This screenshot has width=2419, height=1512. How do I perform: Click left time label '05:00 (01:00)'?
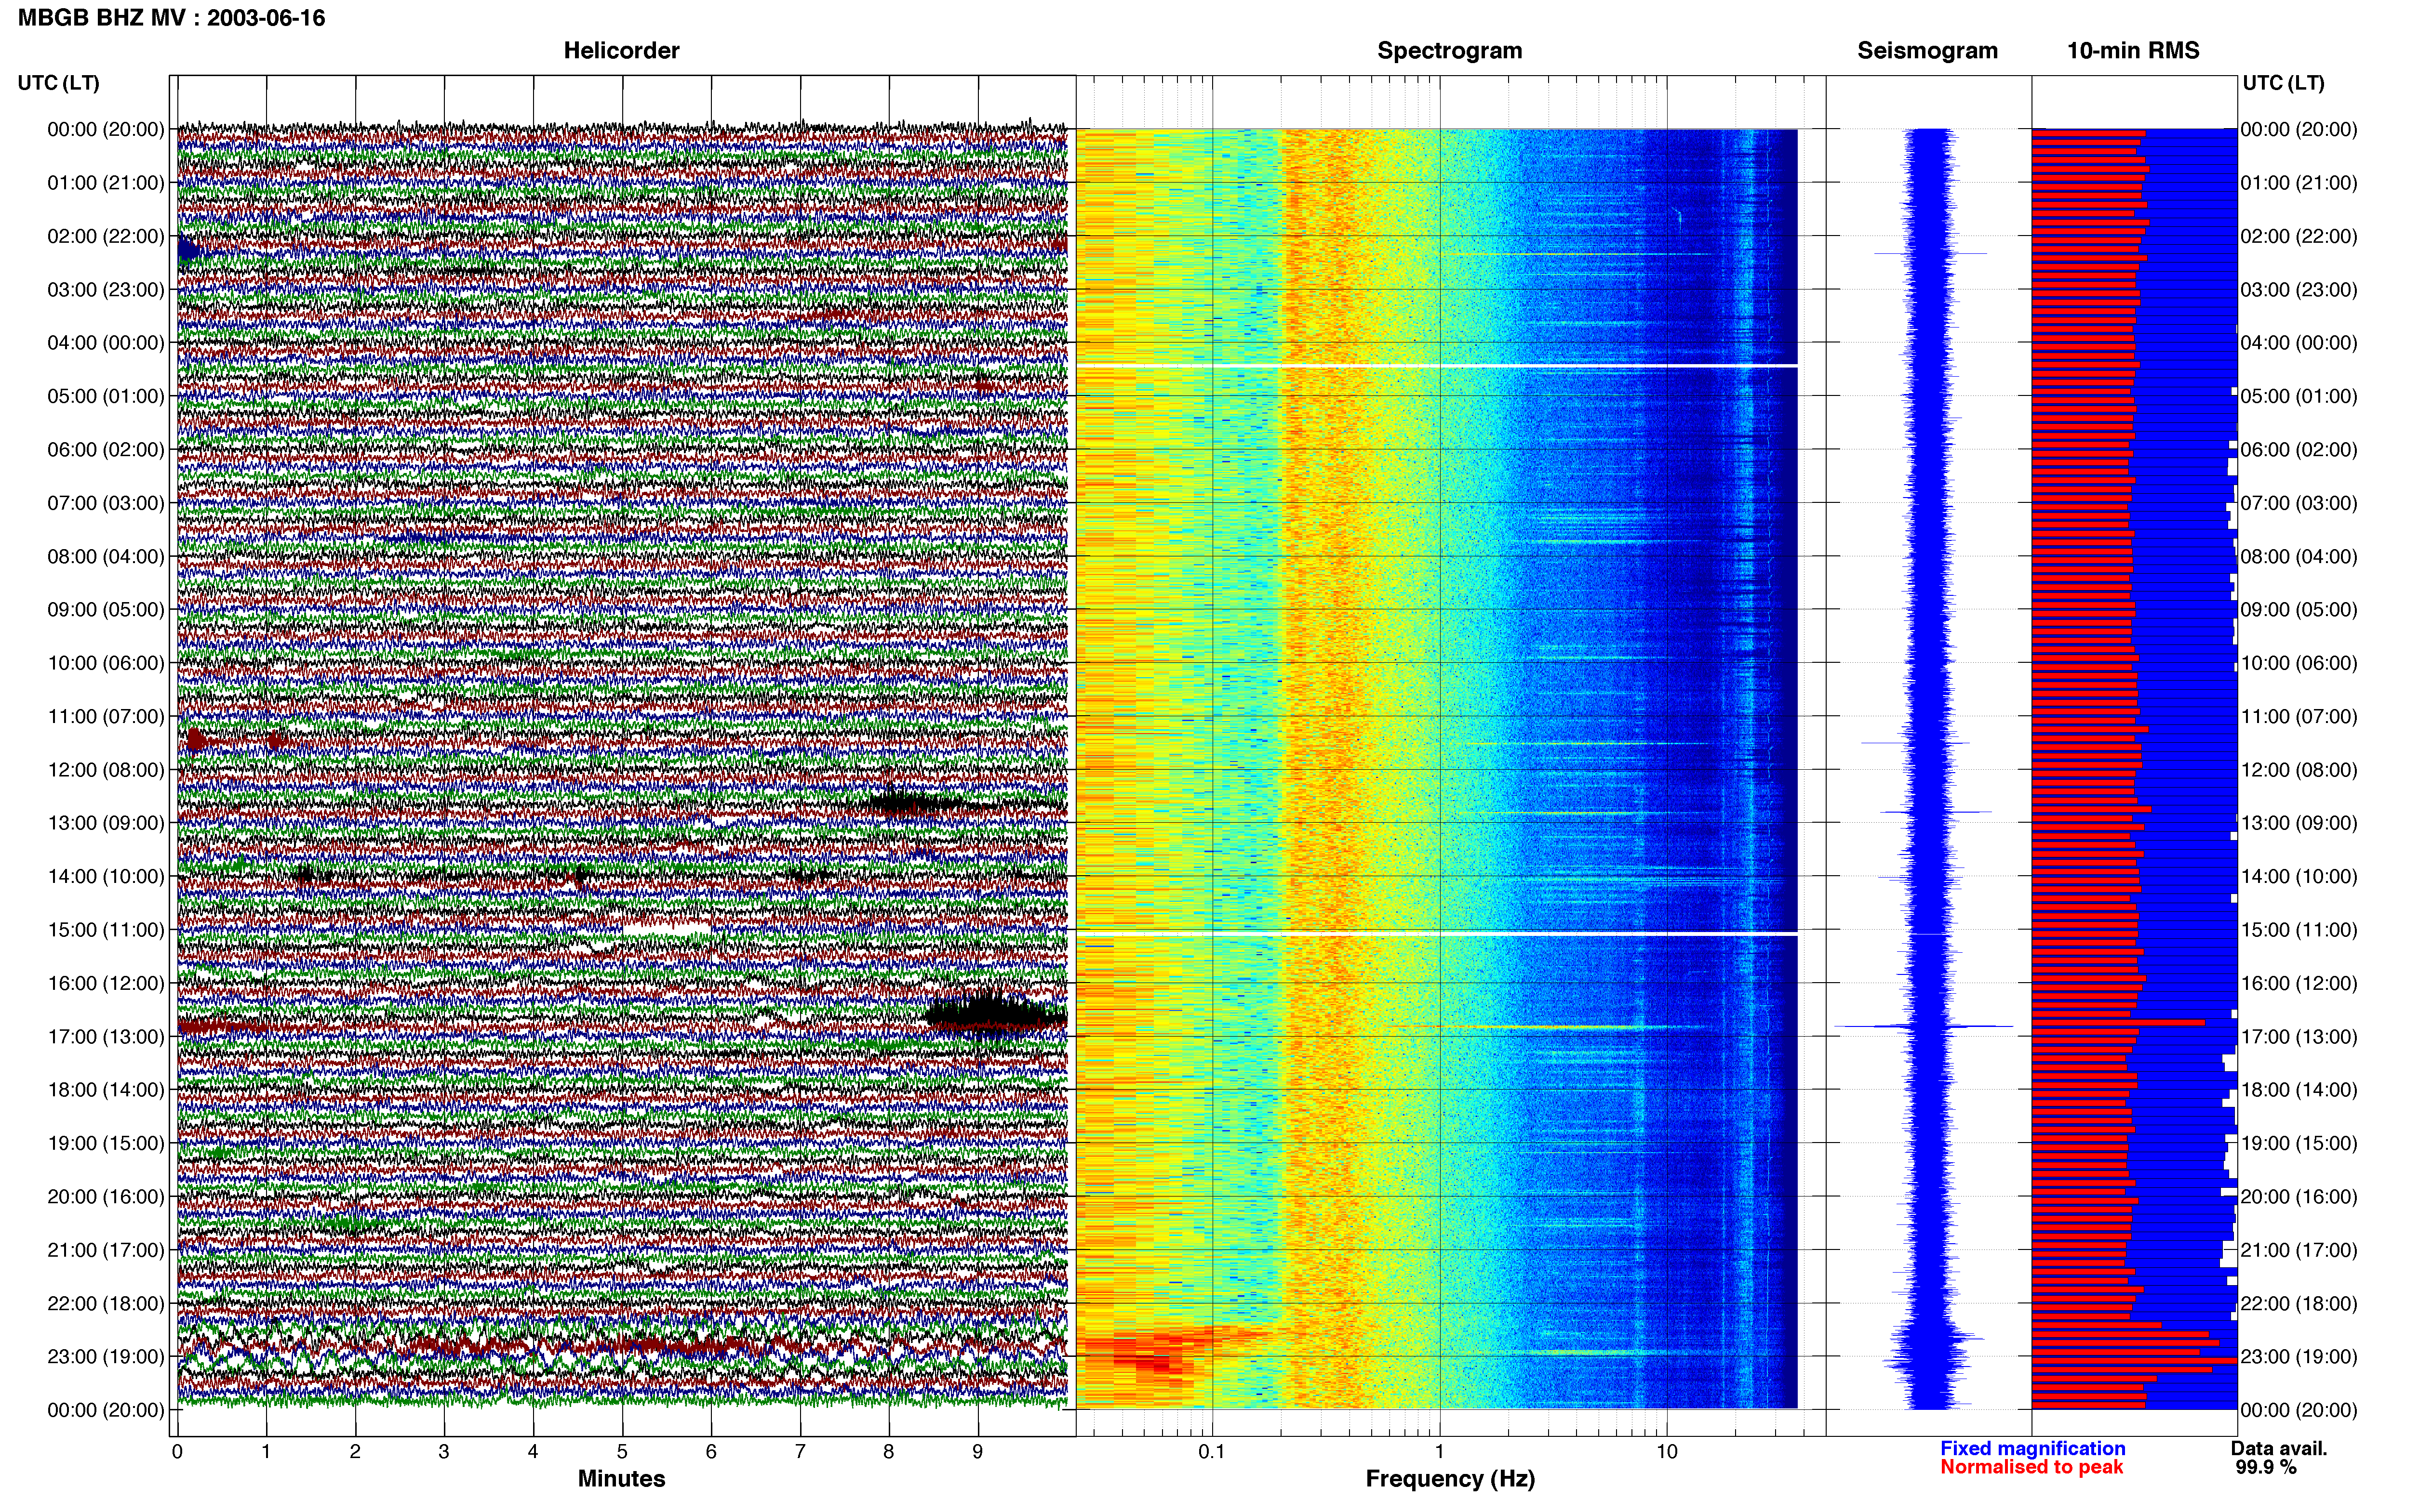(106, 396)
